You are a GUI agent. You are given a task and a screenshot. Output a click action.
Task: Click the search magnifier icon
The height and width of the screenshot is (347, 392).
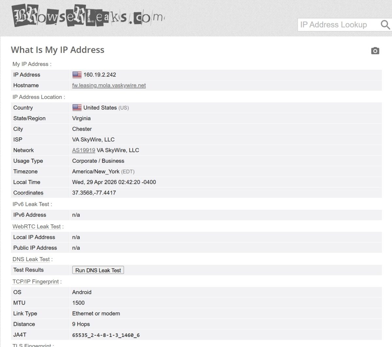coord(385,25)
